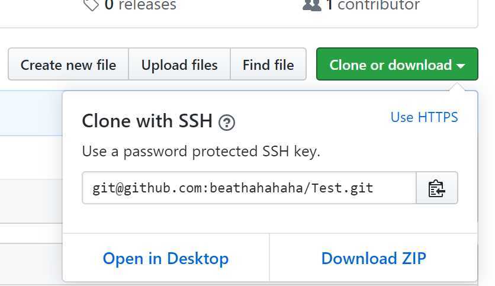The width and height of the screenshot is (495, 286).
Task: Click the contributors people icon
Action: point(311,5)
